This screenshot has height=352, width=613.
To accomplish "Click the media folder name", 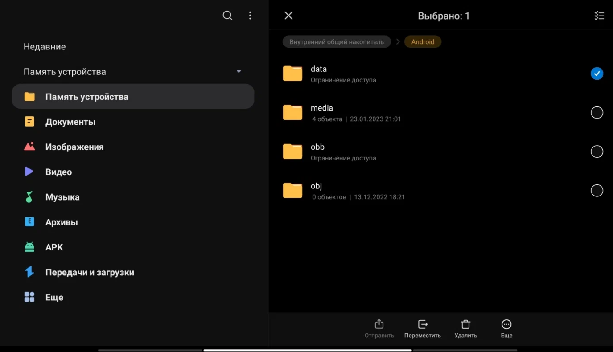I will (322, 108).
